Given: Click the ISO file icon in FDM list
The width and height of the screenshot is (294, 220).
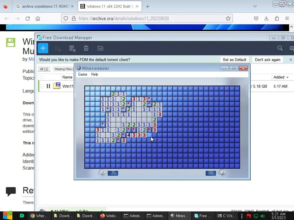Looking at the screenshot, I should tap(57, 86).
